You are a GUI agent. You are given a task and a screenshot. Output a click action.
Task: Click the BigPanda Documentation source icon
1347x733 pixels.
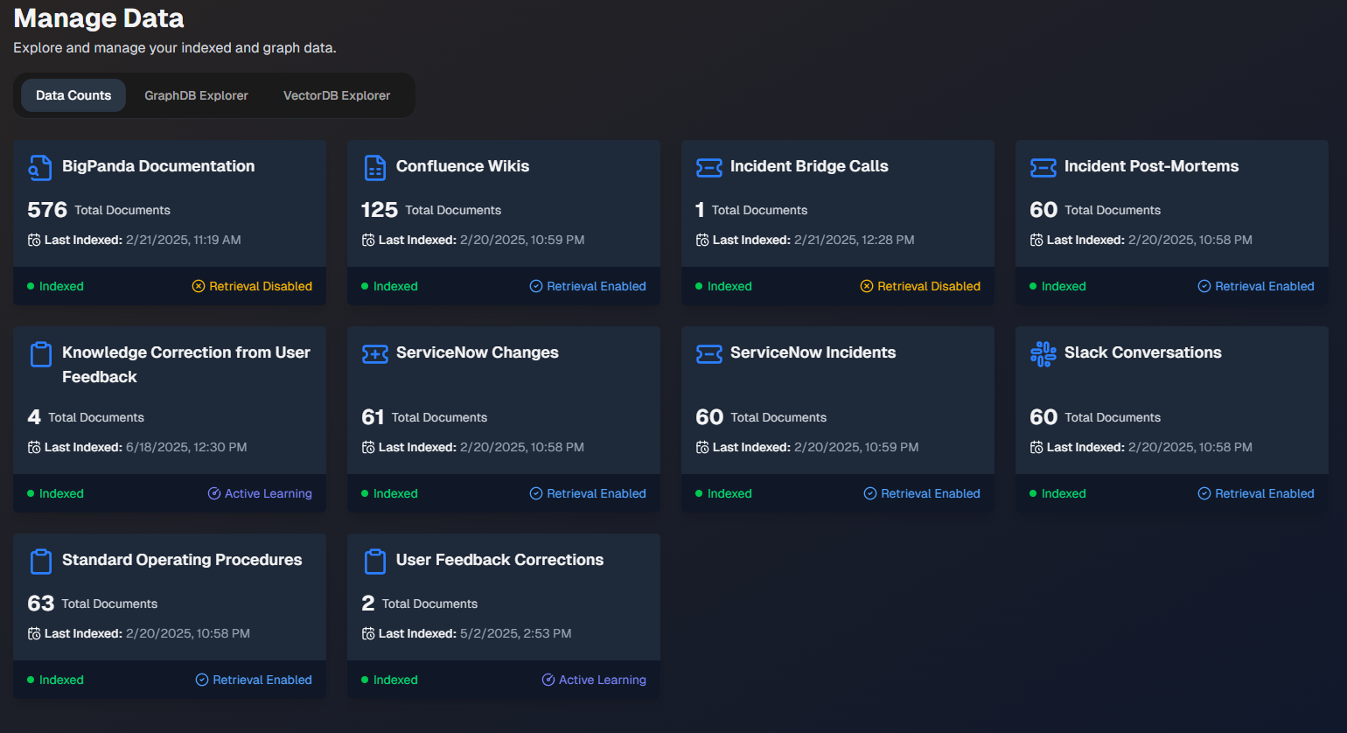tap(40, 167)
